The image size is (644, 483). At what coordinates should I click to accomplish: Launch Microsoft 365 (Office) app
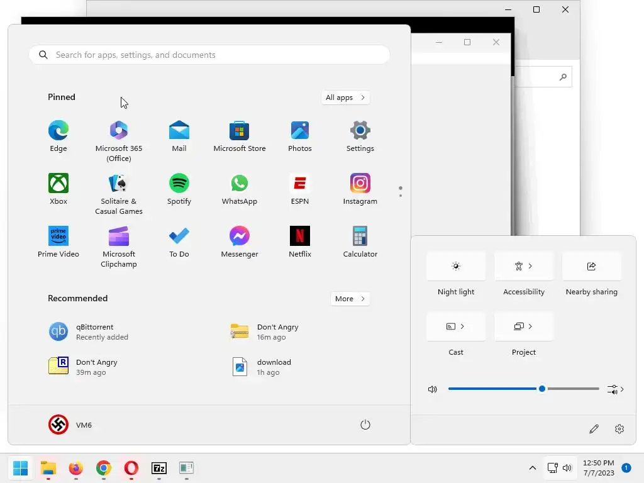pyautogui.click(x=119, y=142)
